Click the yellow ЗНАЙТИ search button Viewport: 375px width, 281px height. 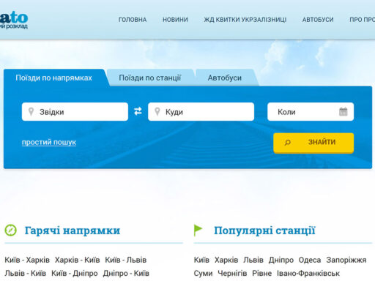coord(313,143)
